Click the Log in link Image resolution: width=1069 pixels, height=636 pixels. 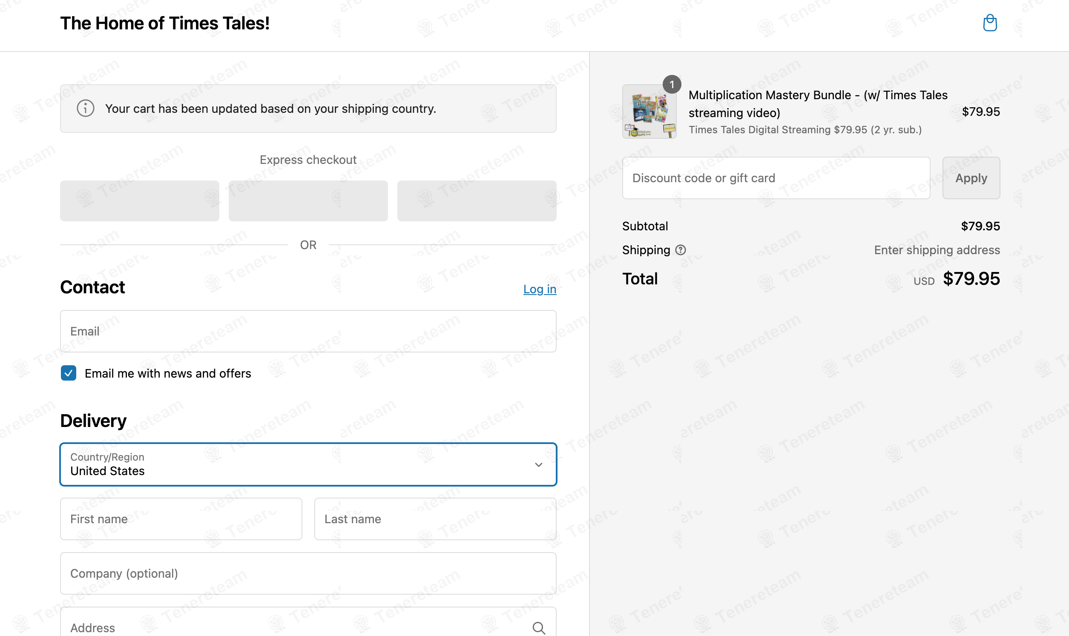click(539, 289)
